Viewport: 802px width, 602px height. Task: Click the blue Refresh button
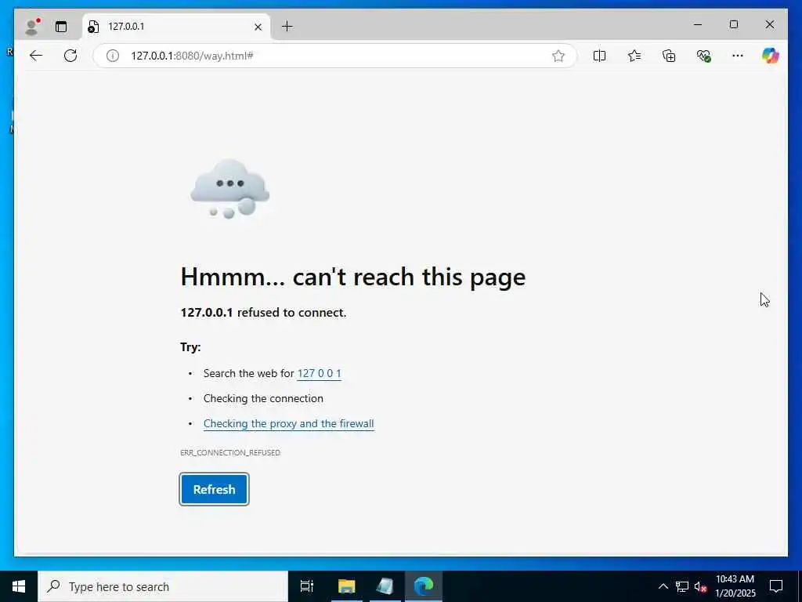[215, 489]
